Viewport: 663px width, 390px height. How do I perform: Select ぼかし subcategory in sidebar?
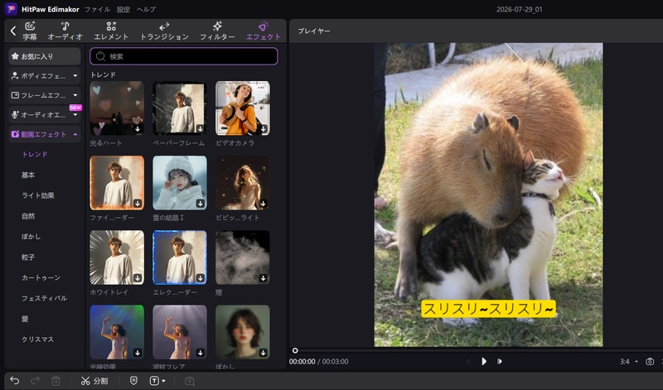coord(31,237)
